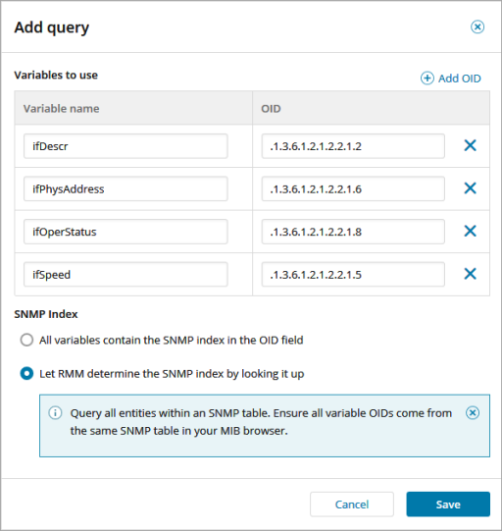This screenshot has width=502, height=531.
Task: Click the ifSpeed variable name field
Action: click(125, 274)
